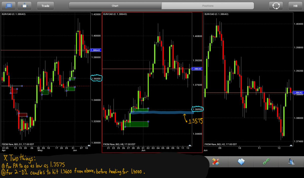Open the pencil and ruler drawing tools
This screenshot has width=304, height=178.
[x=216, y=162]
